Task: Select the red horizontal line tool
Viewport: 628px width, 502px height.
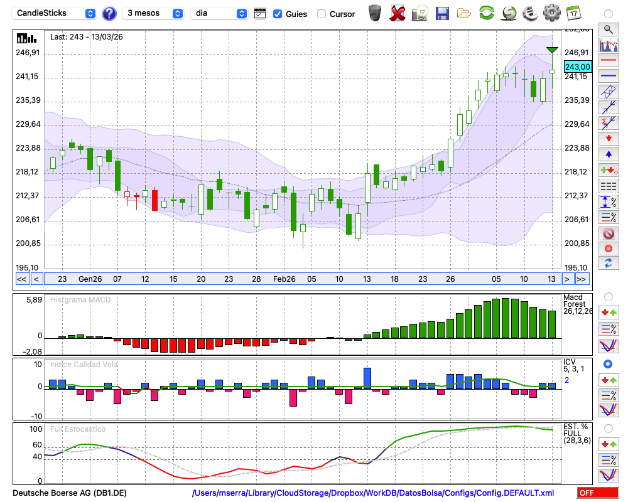Action: pyautogui.click(x=607, y=61)
